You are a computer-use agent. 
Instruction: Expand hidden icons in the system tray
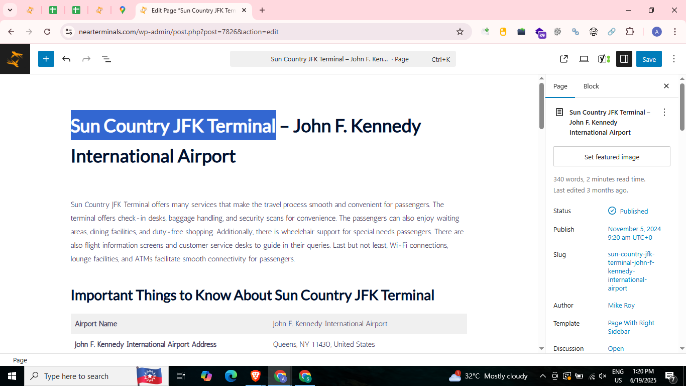pos(542,375)
